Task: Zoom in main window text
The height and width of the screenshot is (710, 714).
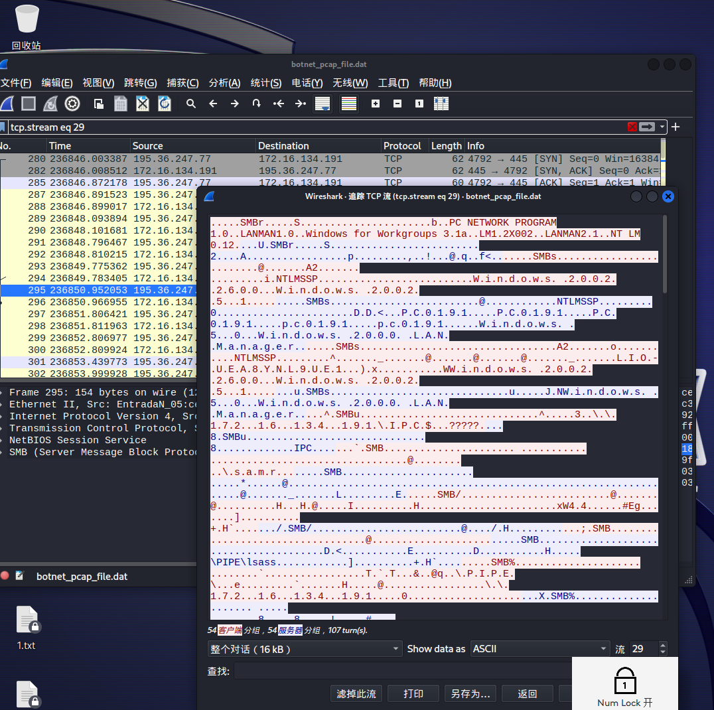Action: pyautogui.click(x=375, y=104)
